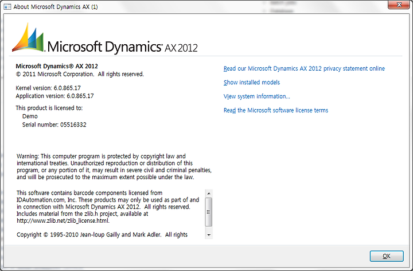Click the licensee name Demo
The width and height of the screenshot is (413, 271).
tap(30, 116)
